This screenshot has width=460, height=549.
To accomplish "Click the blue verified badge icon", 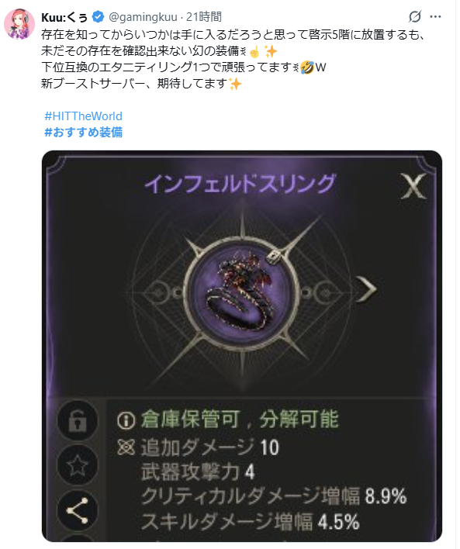I will coord(99,16).
